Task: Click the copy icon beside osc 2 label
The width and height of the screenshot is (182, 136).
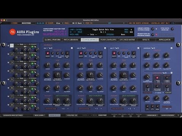Action: point(85,48)
